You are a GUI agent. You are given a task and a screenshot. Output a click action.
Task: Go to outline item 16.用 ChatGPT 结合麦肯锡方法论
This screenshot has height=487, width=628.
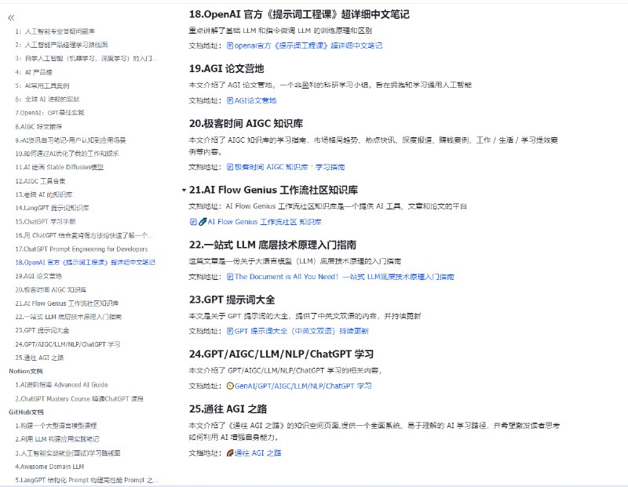tap(84, 235)
